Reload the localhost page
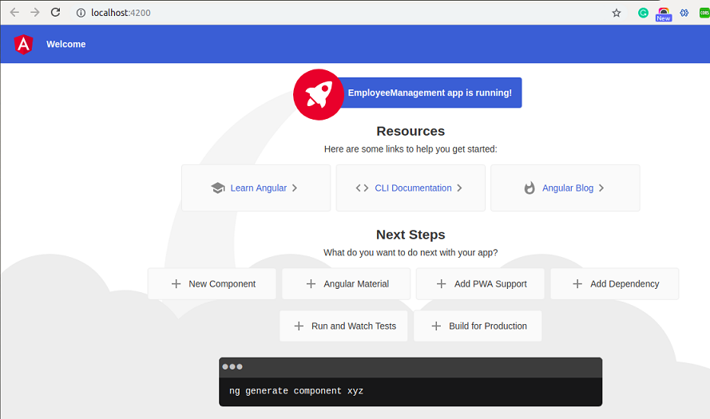 [55, 12]
